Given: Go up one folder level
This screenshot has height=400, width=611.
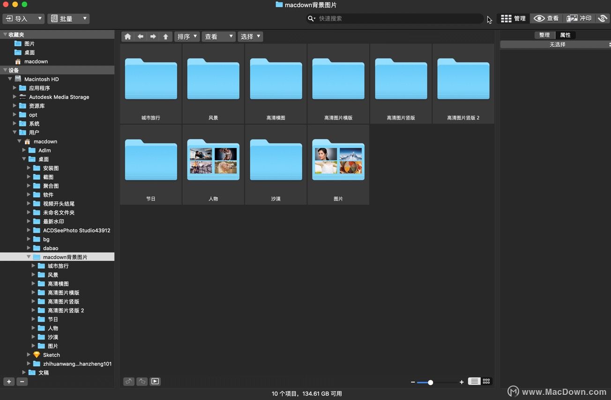Looking at the screenshot, I should click(165, 37).
